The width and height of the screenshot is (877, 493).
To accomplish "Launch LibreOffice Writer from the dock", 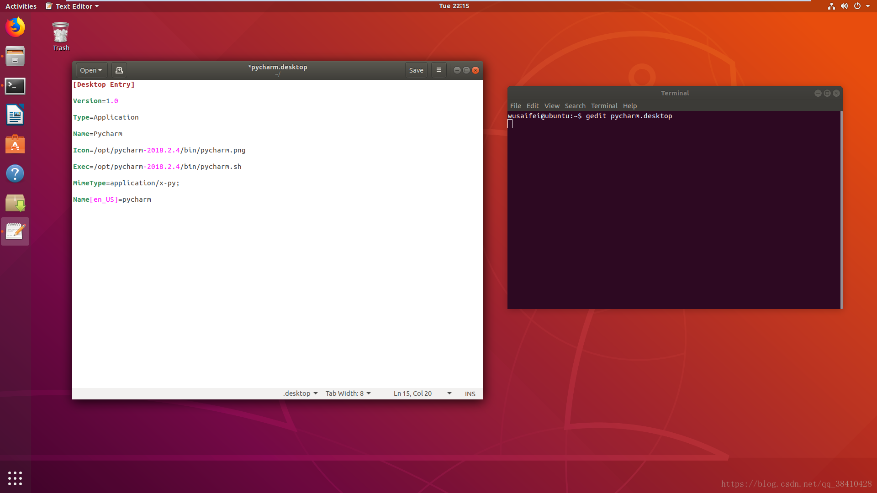I will coord(15,115).
